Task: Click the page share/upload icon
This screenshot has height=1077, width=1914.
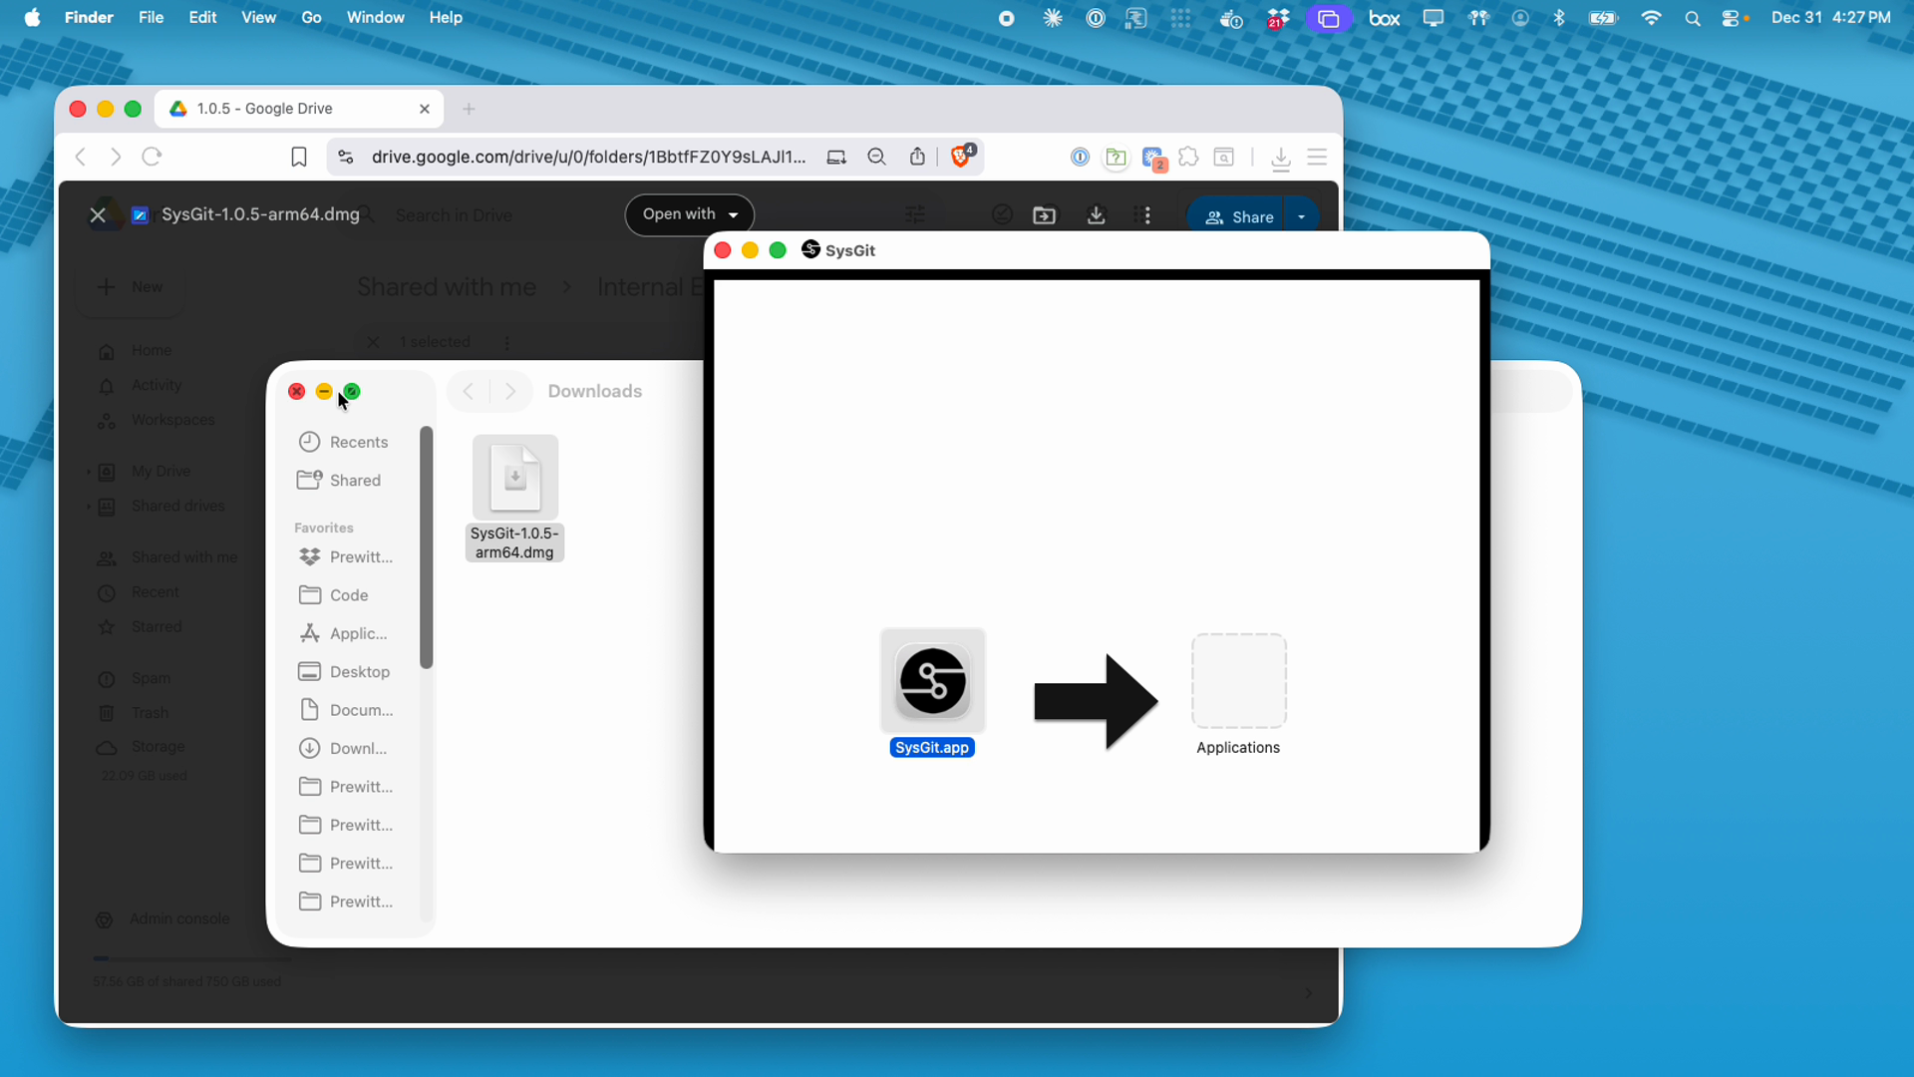Action: click(917, 157)
